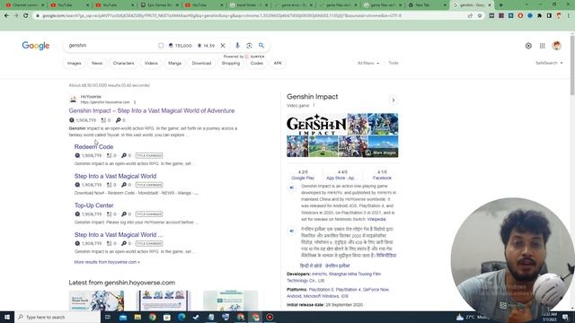Play audio for the Hindi description
The image size is (575, 323).
pyautogui.click(x=292, y=231)
